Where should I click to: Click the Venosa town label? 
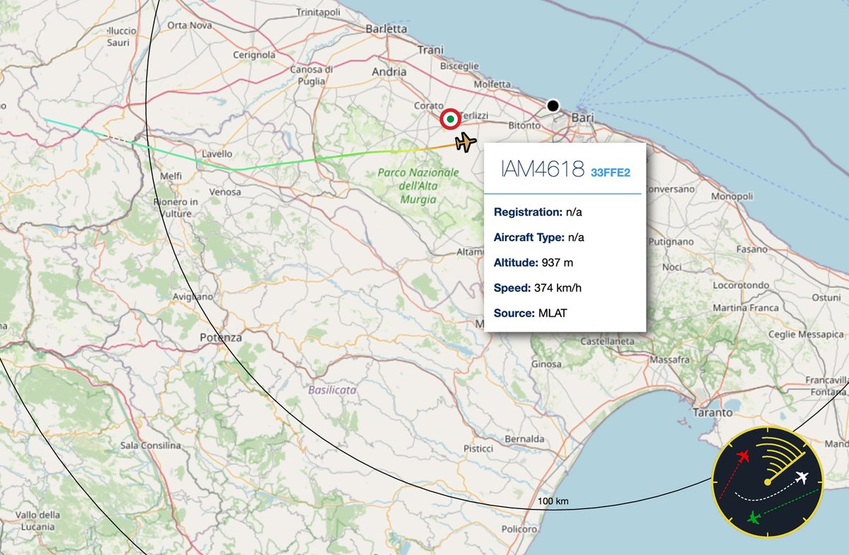point(225,192)
